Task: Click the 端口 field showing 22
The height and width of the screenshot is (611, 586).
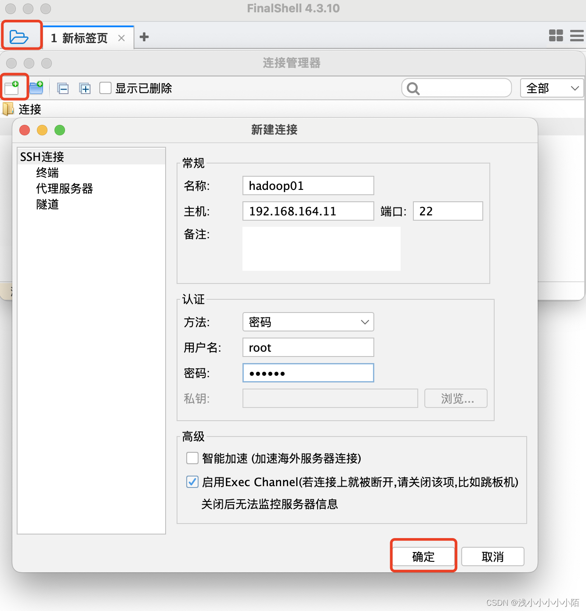Action: click(x=448, y=211)
